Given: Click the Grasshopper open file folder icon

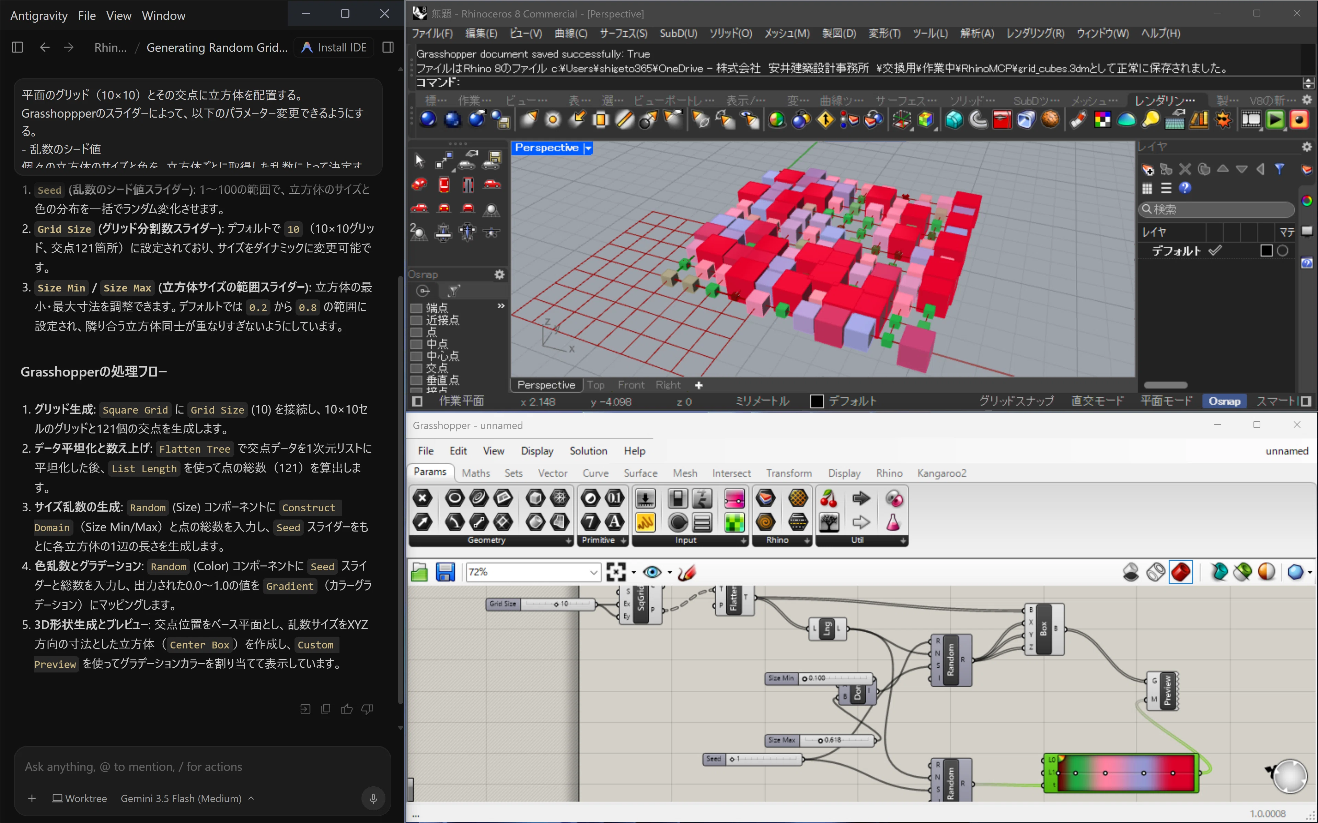Looking at the screenshot, I should point(419,572).
